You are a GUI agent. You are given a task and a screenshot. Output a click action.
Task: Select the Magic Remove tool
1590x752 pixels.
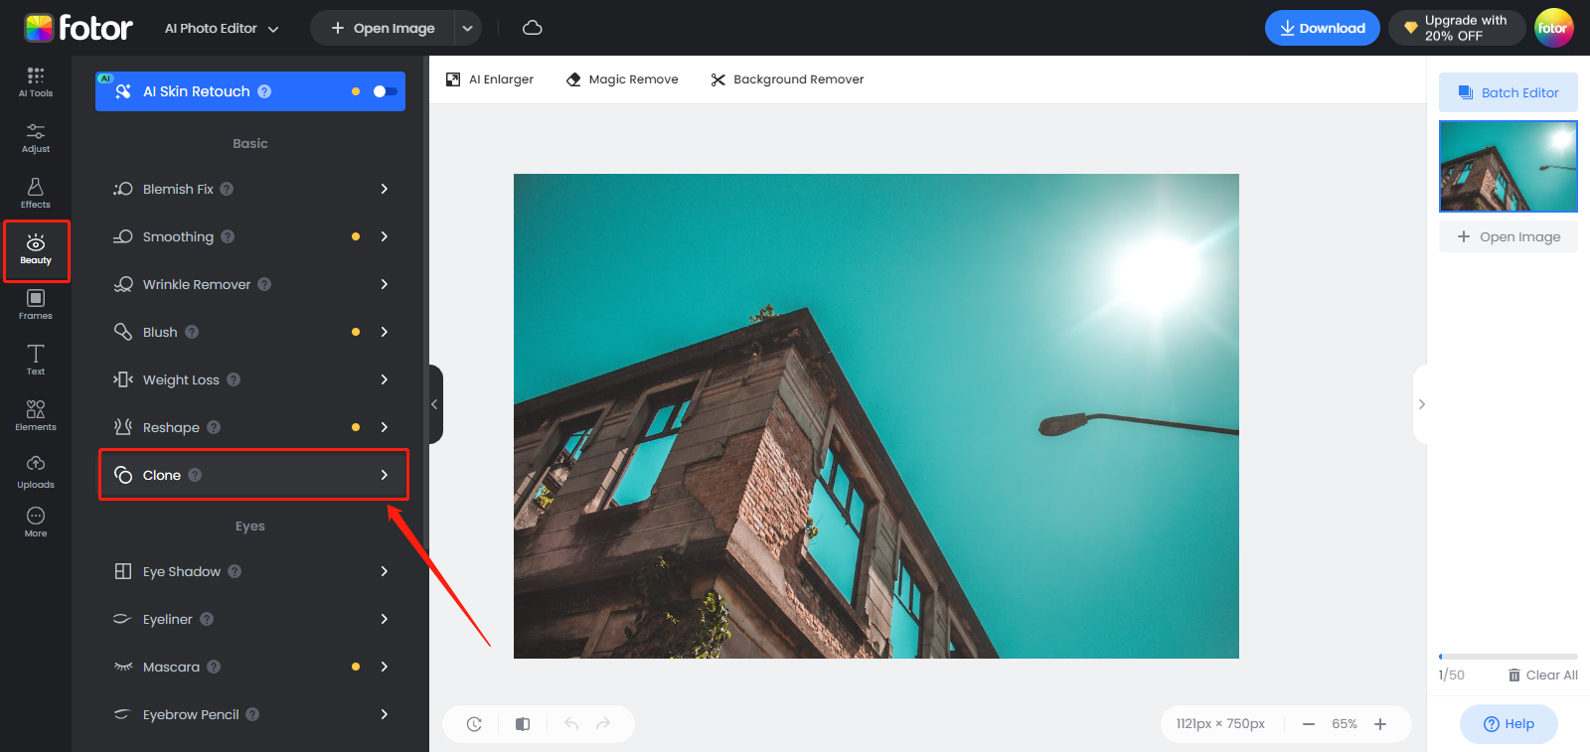[622, 79]
